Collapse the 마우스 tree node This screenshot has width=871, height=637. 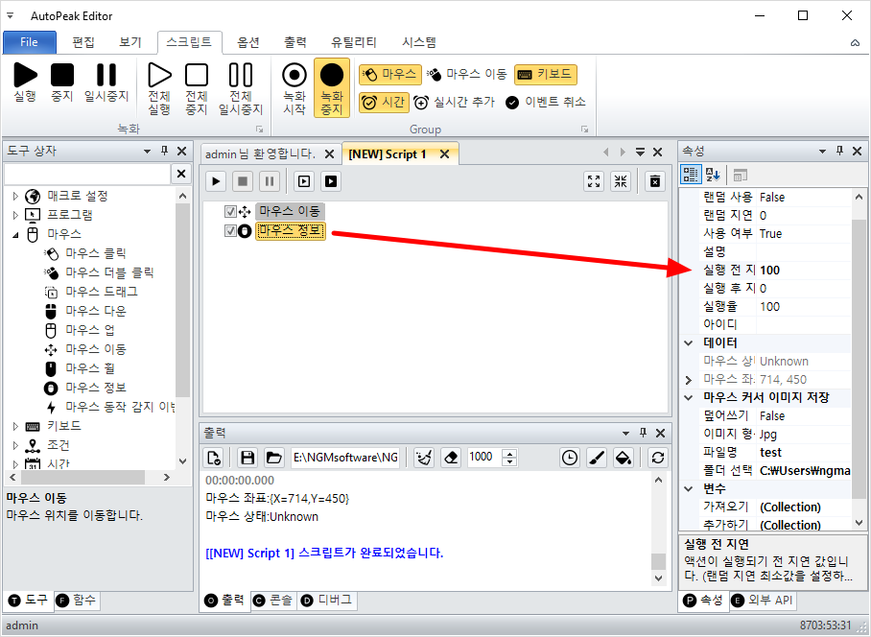pyautogui.click(x=15, y=235)
